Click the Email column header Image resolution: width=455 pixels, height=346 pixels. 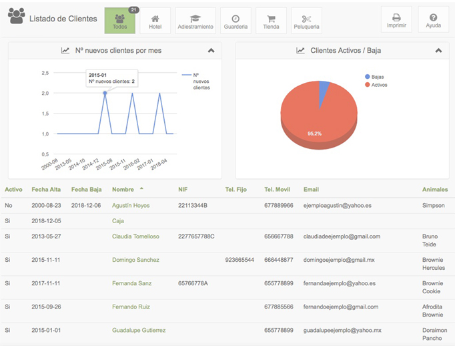pos(311,190)
